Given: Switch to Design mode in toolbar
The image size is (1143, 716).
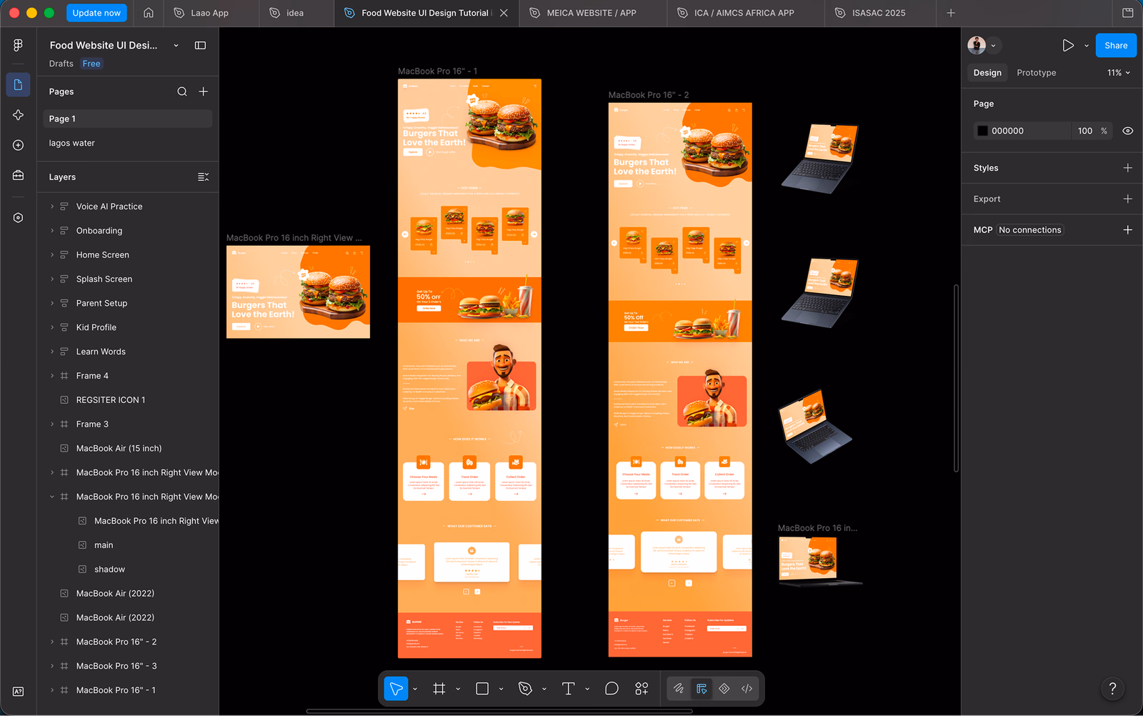Looking at the screenshot, I should click(702, 689).
